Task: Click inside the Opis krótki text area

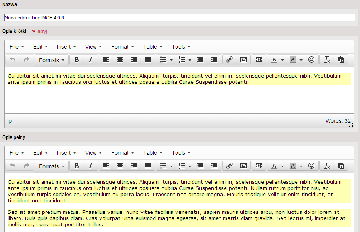Action: coord(179,90)
